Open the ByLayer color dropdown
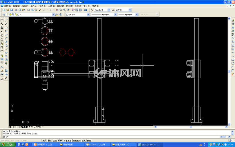235x147 pixels. [x=88, y=15]
